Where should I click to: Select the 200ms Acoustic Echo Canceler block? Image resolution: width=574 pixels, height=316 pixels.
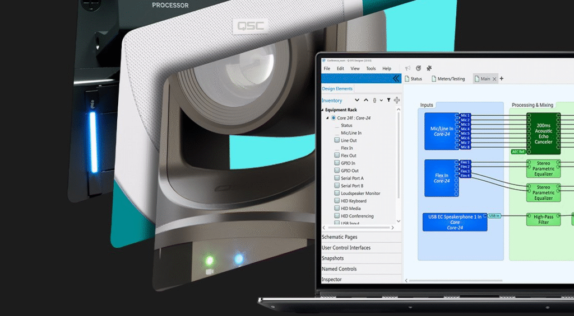(x=543, y=134)
